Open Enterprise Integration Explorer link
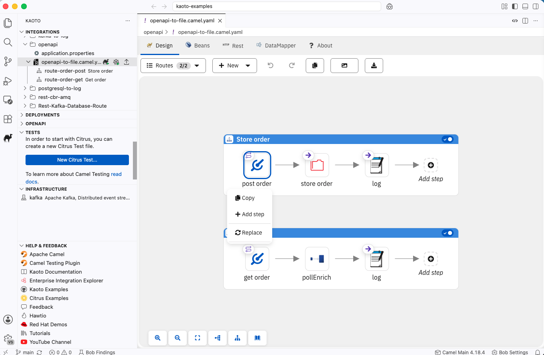This screenshot has width=544, height=355. tap(66, 280)
